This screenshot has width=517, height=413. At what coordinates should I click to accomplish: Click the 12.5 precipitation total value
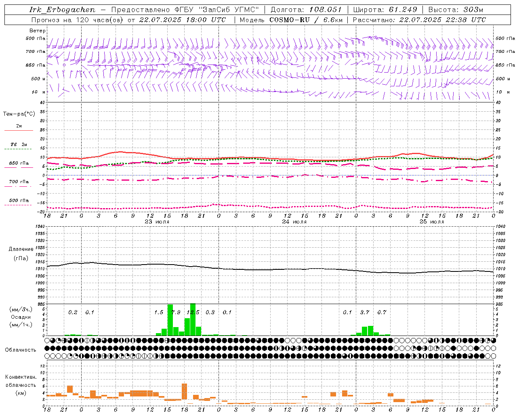click(x=193, y=312)
